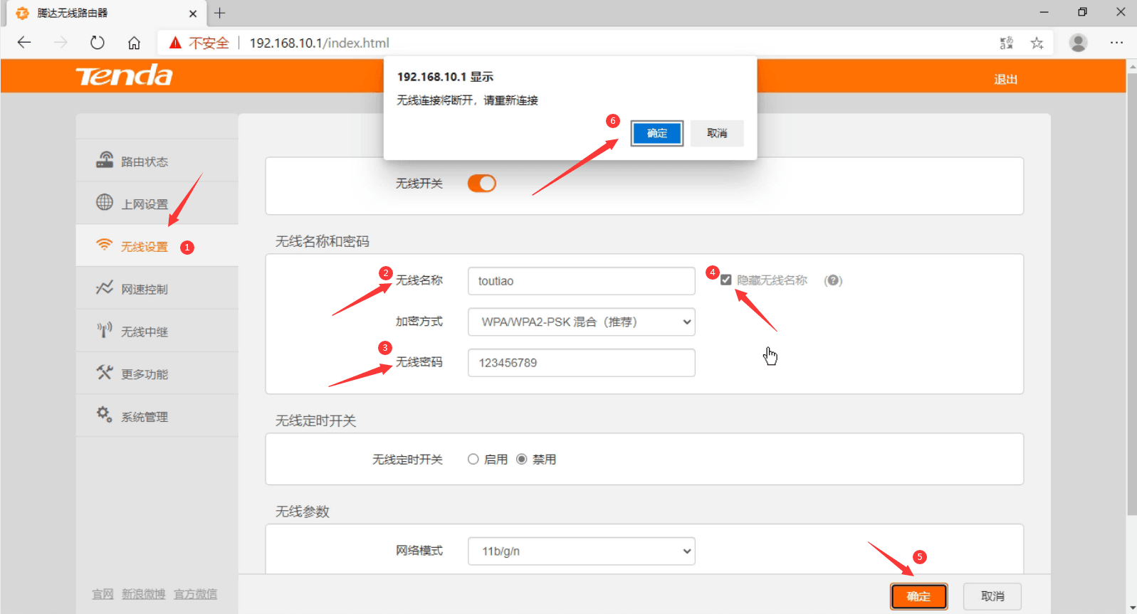Click the browser refresh icon
This screenshot has width=1137, height=614.
coord(98,43)
